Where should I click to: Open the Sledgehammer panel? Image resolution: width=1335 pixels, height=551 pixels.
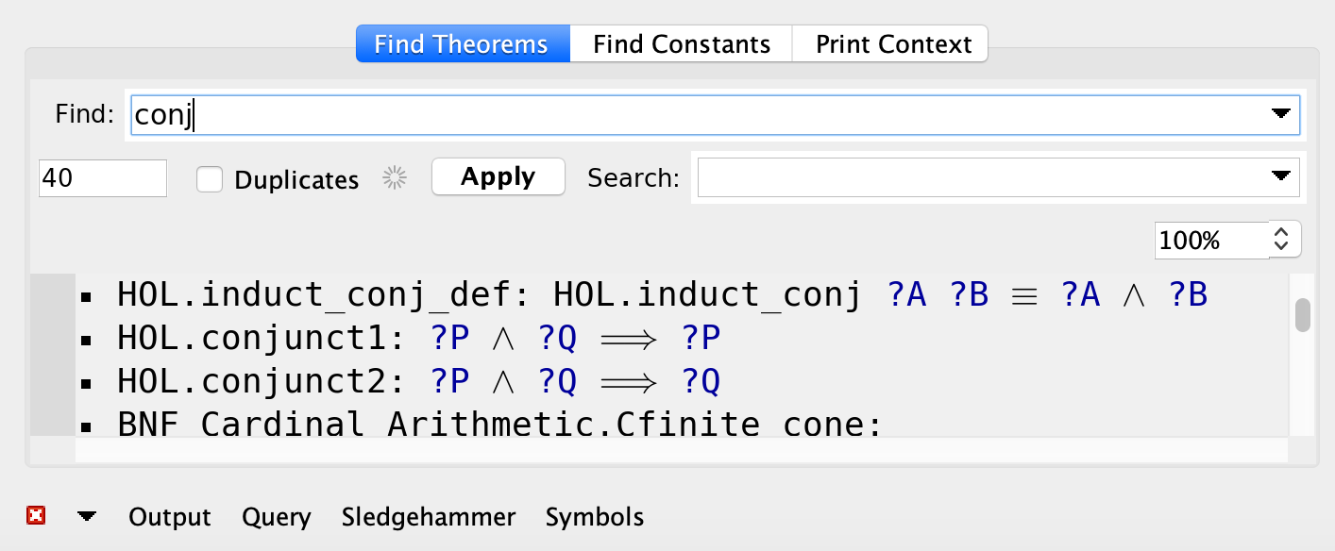coord(428,517)
